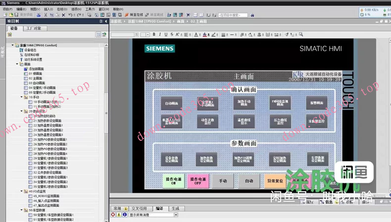
Task: Collapse the 40.I/O点监视 folder
Action: pyautogui.click(x=22, y=191)
